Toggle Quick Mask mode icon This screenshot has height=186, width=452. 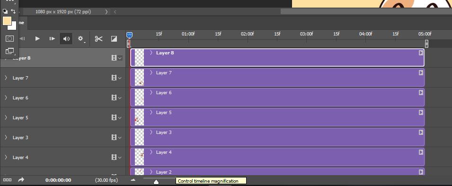(9, 38)
